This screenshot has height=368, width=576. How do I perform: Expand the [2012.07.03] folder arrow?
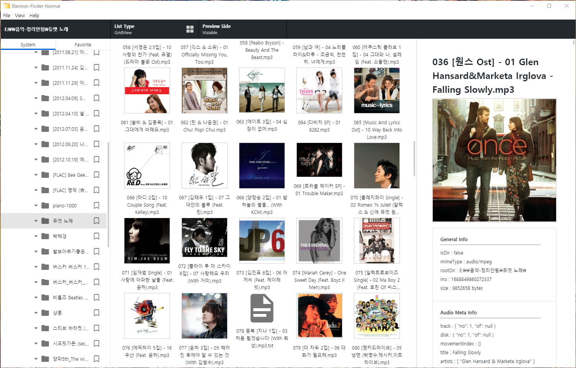[x=36, y=129]
